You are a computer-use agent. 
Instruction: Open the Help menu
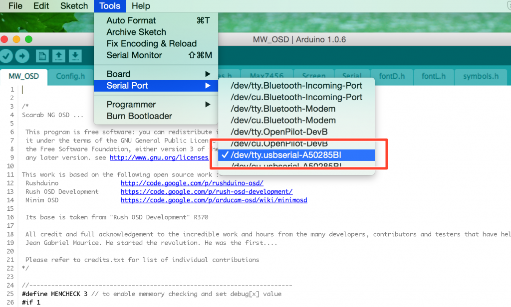(x=141, y=6)
